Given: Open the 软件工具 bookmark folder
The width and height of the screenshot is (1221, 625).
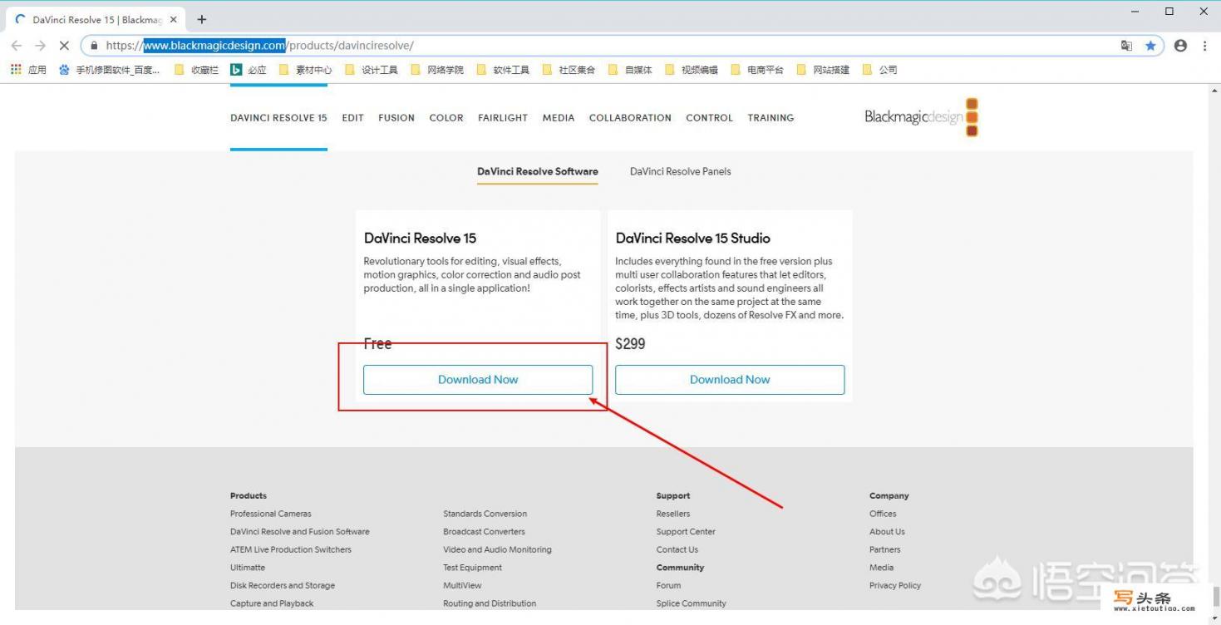Looking at the screenshot, I should pyautogui.click(x=503, y=70).
